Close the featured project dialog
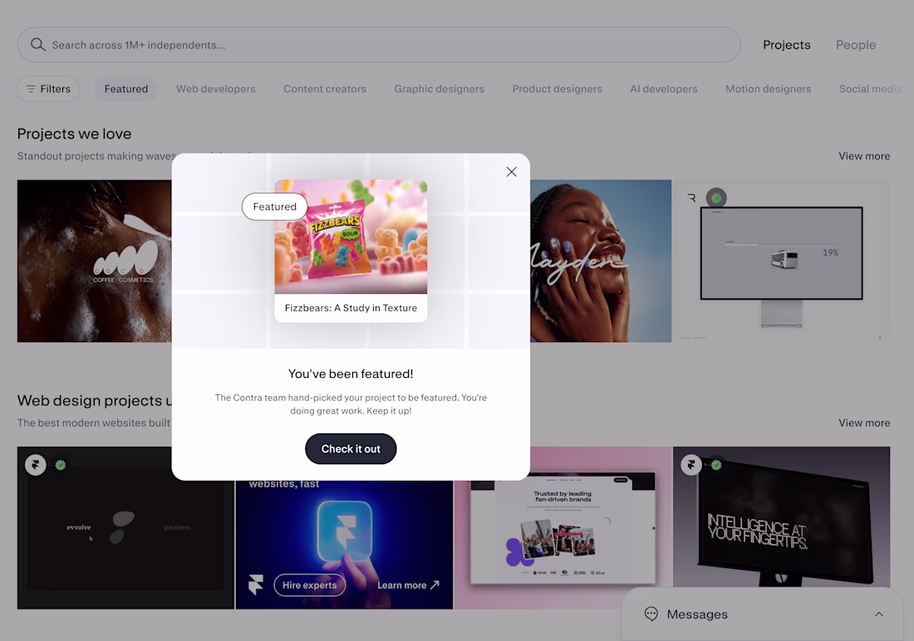The width and height of the screenshot is (914, 641). (x=511, y=171)
